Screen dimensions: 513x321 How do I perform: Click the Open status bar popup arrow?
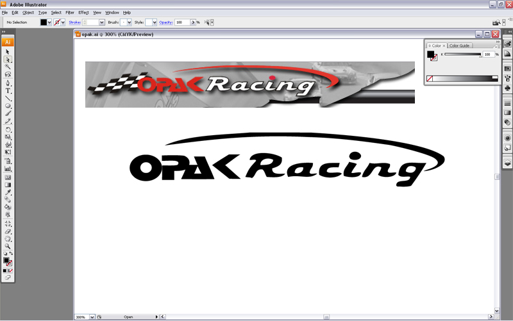[156, 317]
